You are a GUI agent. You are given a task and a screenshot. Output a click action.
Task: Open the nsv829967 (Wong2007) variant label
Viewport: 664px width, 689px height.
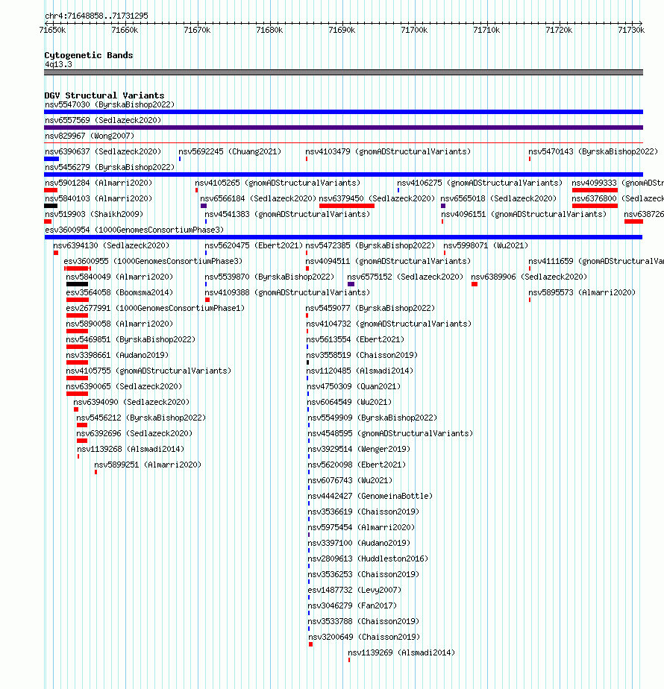tap(90, 136)
